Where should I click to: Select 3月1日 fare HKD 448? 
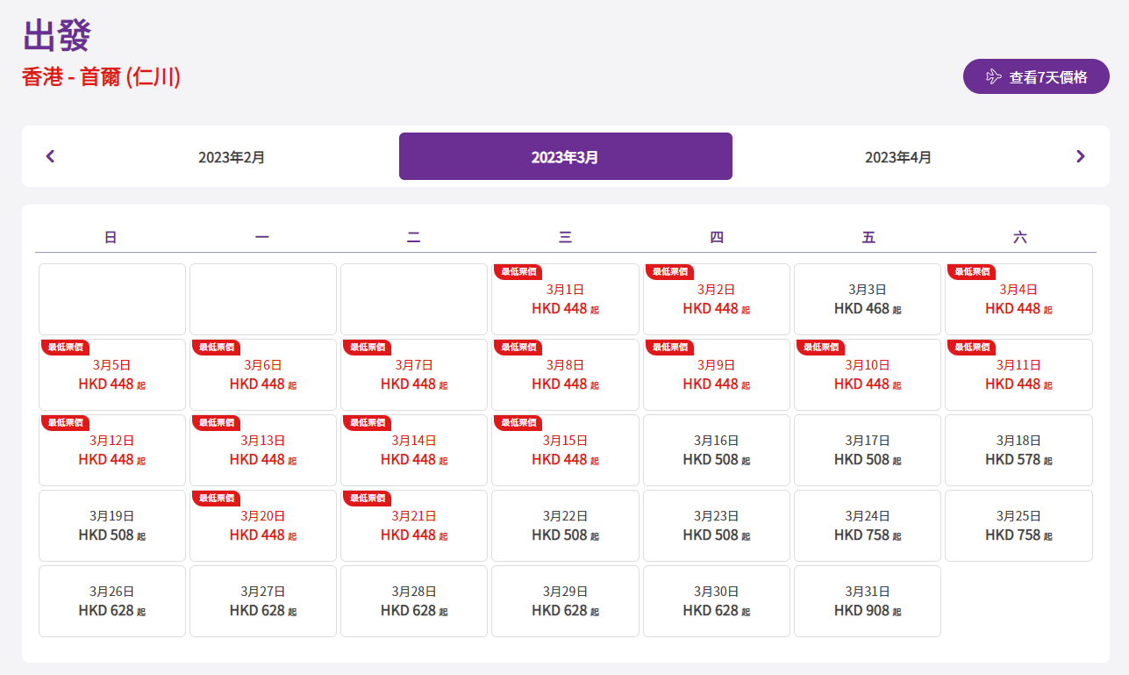coord(565,299)
